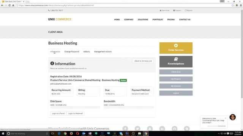The width and height of the screenshot is (243, 136).
Task: Click the My Invoices sidebar button
Action: 176,86
